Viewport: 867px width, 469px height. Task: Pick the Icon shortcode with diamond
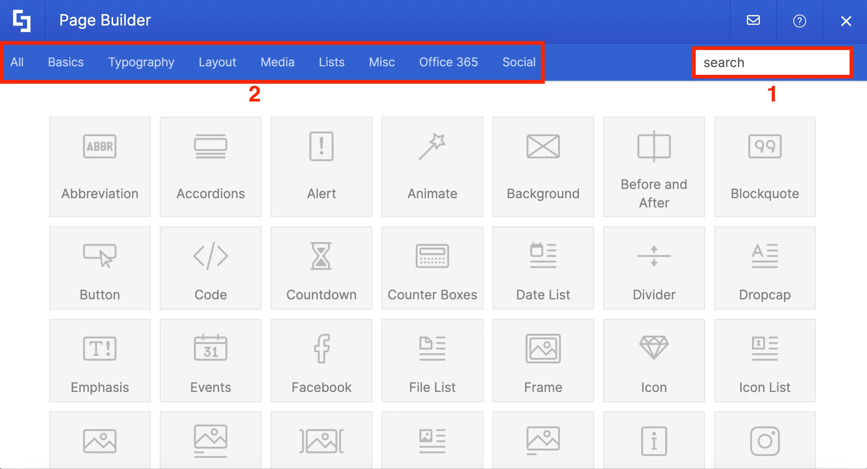[x=654, y=360]
